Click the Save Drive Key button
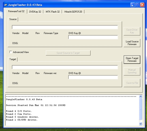The width and height of the screenshot is (147, 131). coord(132,31)
